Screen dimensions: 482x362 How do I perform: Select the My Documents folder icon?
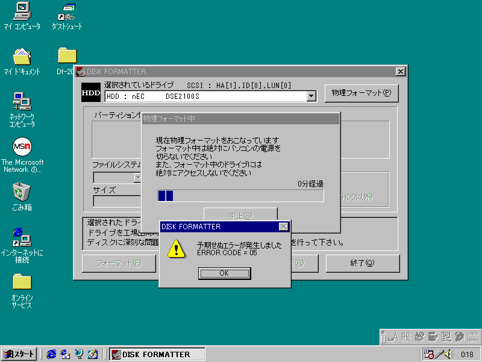coord(22,56)
